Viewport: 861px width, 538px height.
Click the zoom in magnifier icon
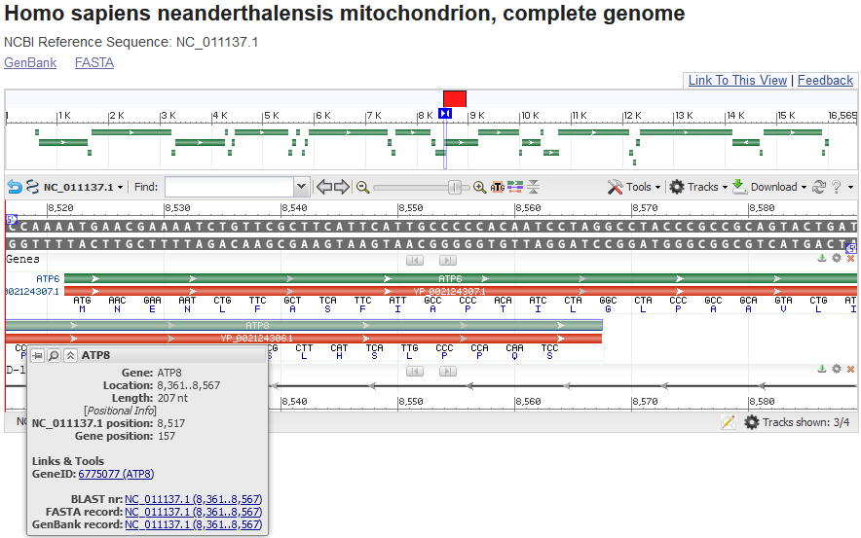click(x=480, y=187)
